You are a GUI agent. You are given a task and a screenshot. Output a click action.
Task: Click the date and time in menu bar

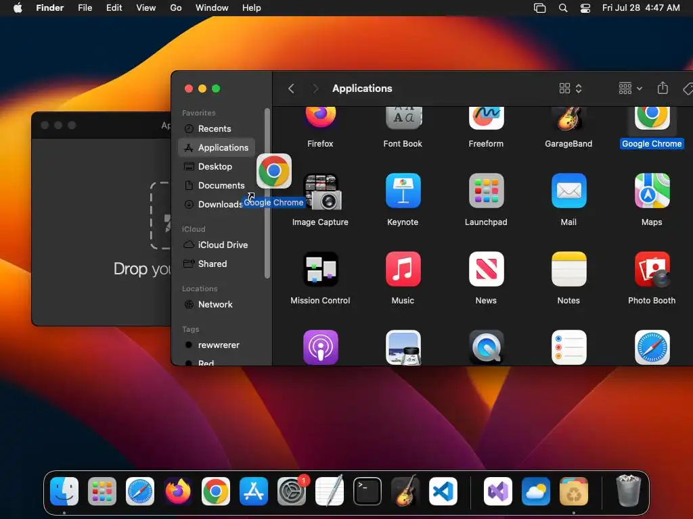coord(641,8)
